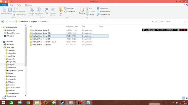Select the Pro Evolution Soccer 2014 DEMO folder

[44, 42]
